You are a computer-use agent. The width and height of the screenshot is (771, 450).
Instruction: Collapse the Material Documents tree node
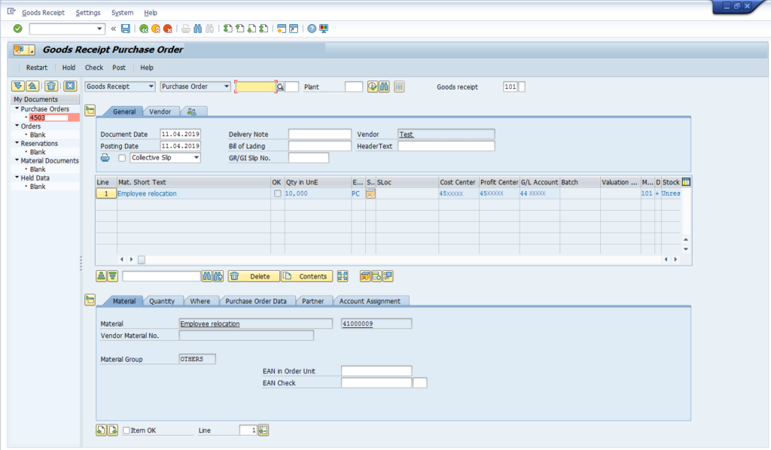coord(17,160)
